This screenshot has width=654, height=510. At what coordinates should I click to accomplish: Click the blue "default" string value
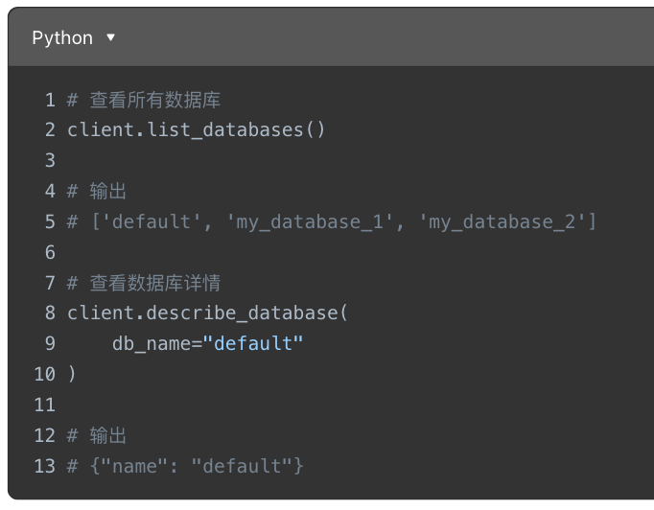click(252, 343)
